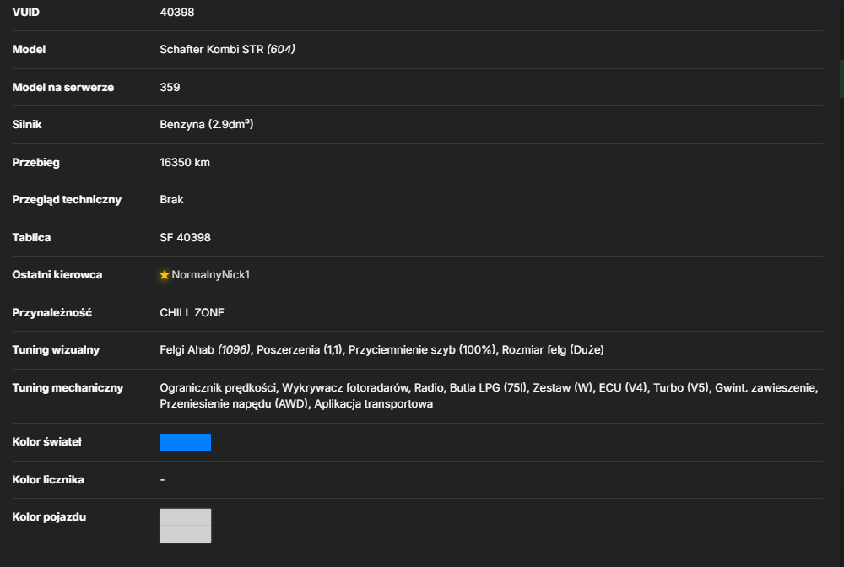Click the blue Kolor świateł swatch
The image size is (844, 567).
[186, 441]
